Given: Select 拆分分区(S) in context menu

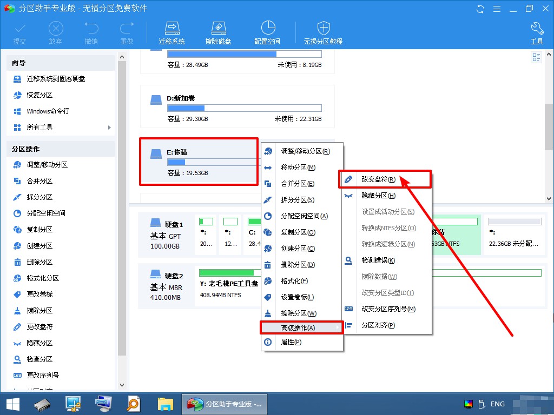Looking at the screenshot, I should tap(302, 200).
